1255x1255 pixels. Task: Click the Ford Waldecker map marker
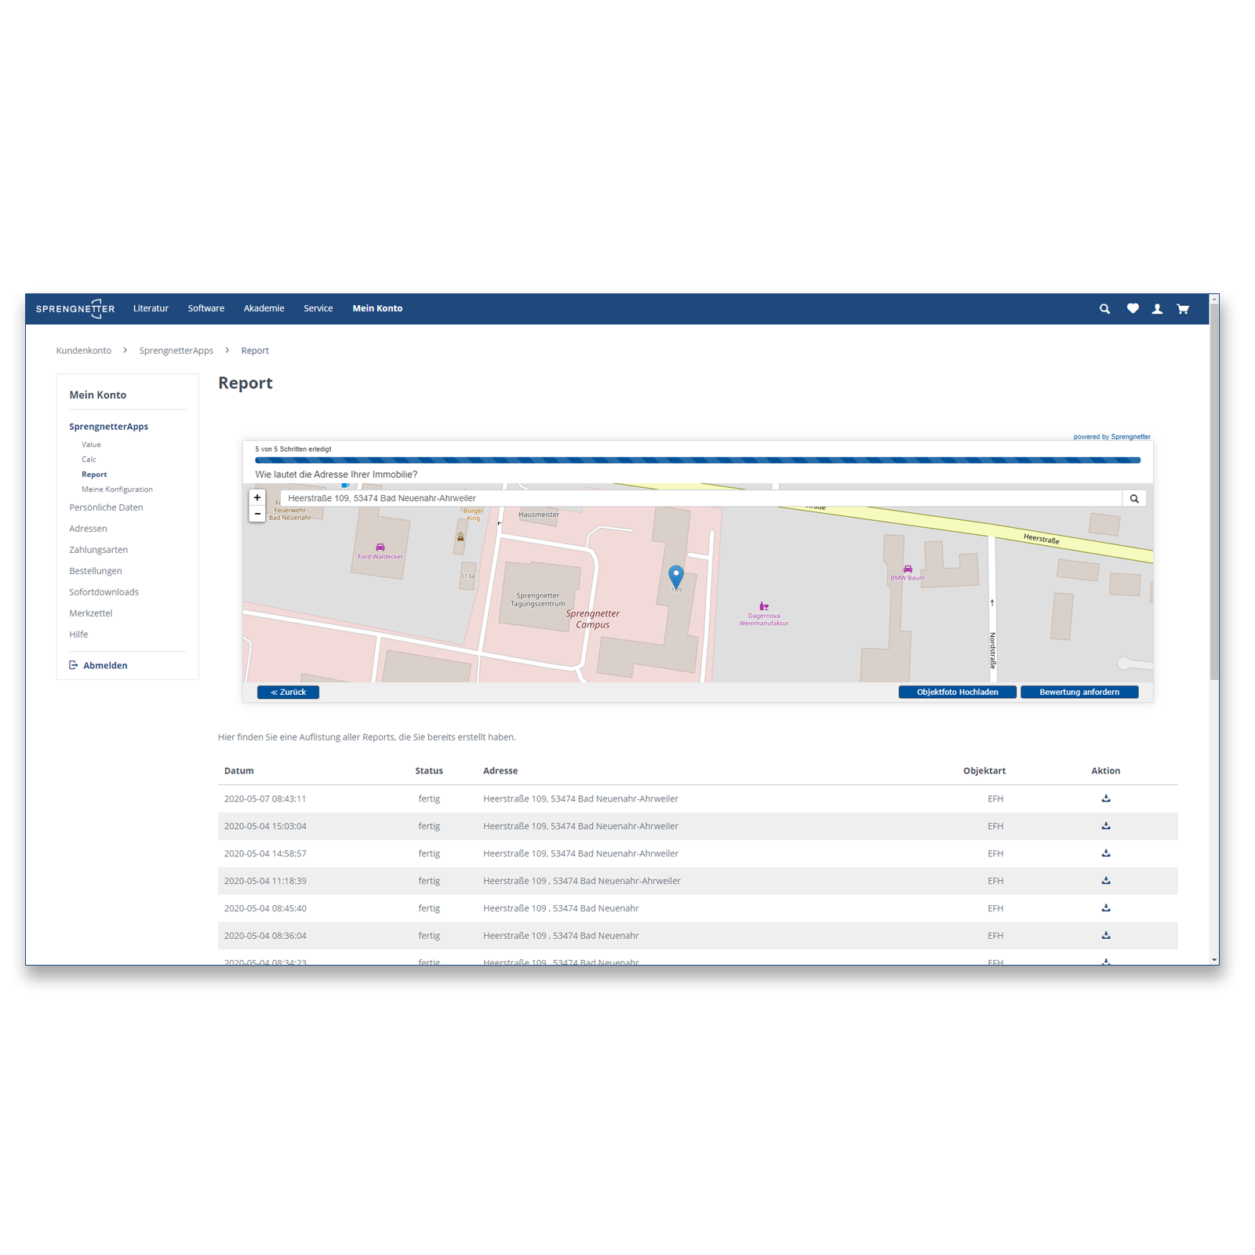[380, 547]
